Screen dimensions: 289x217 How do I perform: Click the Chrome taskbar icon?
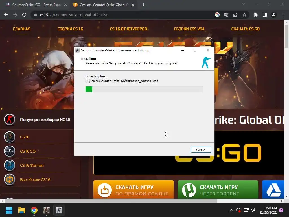click(x=34, y=210)
